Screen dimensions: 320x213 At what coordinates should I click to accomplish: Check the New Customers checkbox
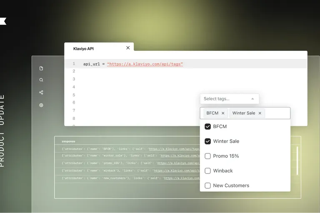coord(207,186)
